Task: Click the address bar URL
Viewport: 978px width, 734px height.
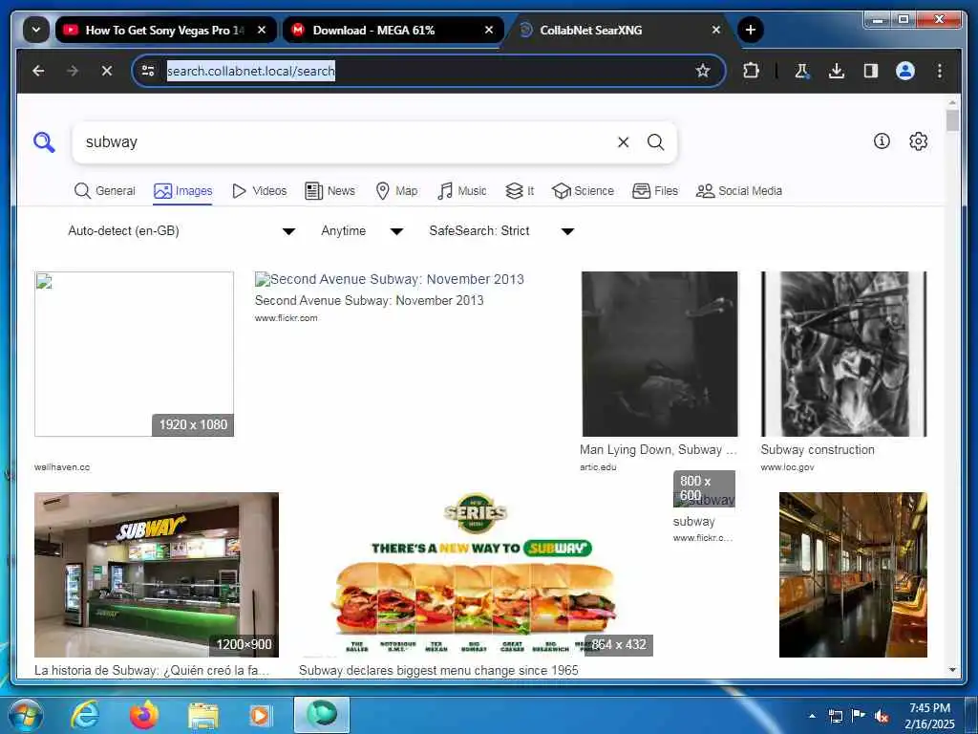Action: coord(251,71)
